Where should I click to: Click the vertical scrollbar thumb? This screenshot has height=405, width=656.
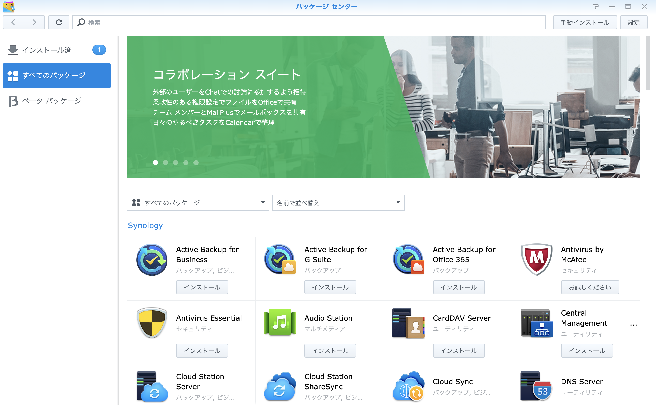pos(648,63)
